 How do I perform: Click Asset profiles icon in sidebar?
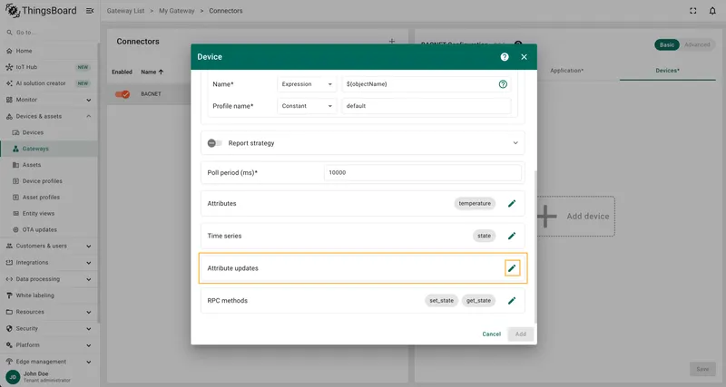pyautogui.click(x=15, y=197)
